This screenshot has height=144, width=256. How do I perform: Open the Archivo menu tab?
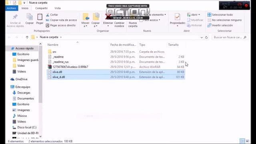[x=12, y=8]
